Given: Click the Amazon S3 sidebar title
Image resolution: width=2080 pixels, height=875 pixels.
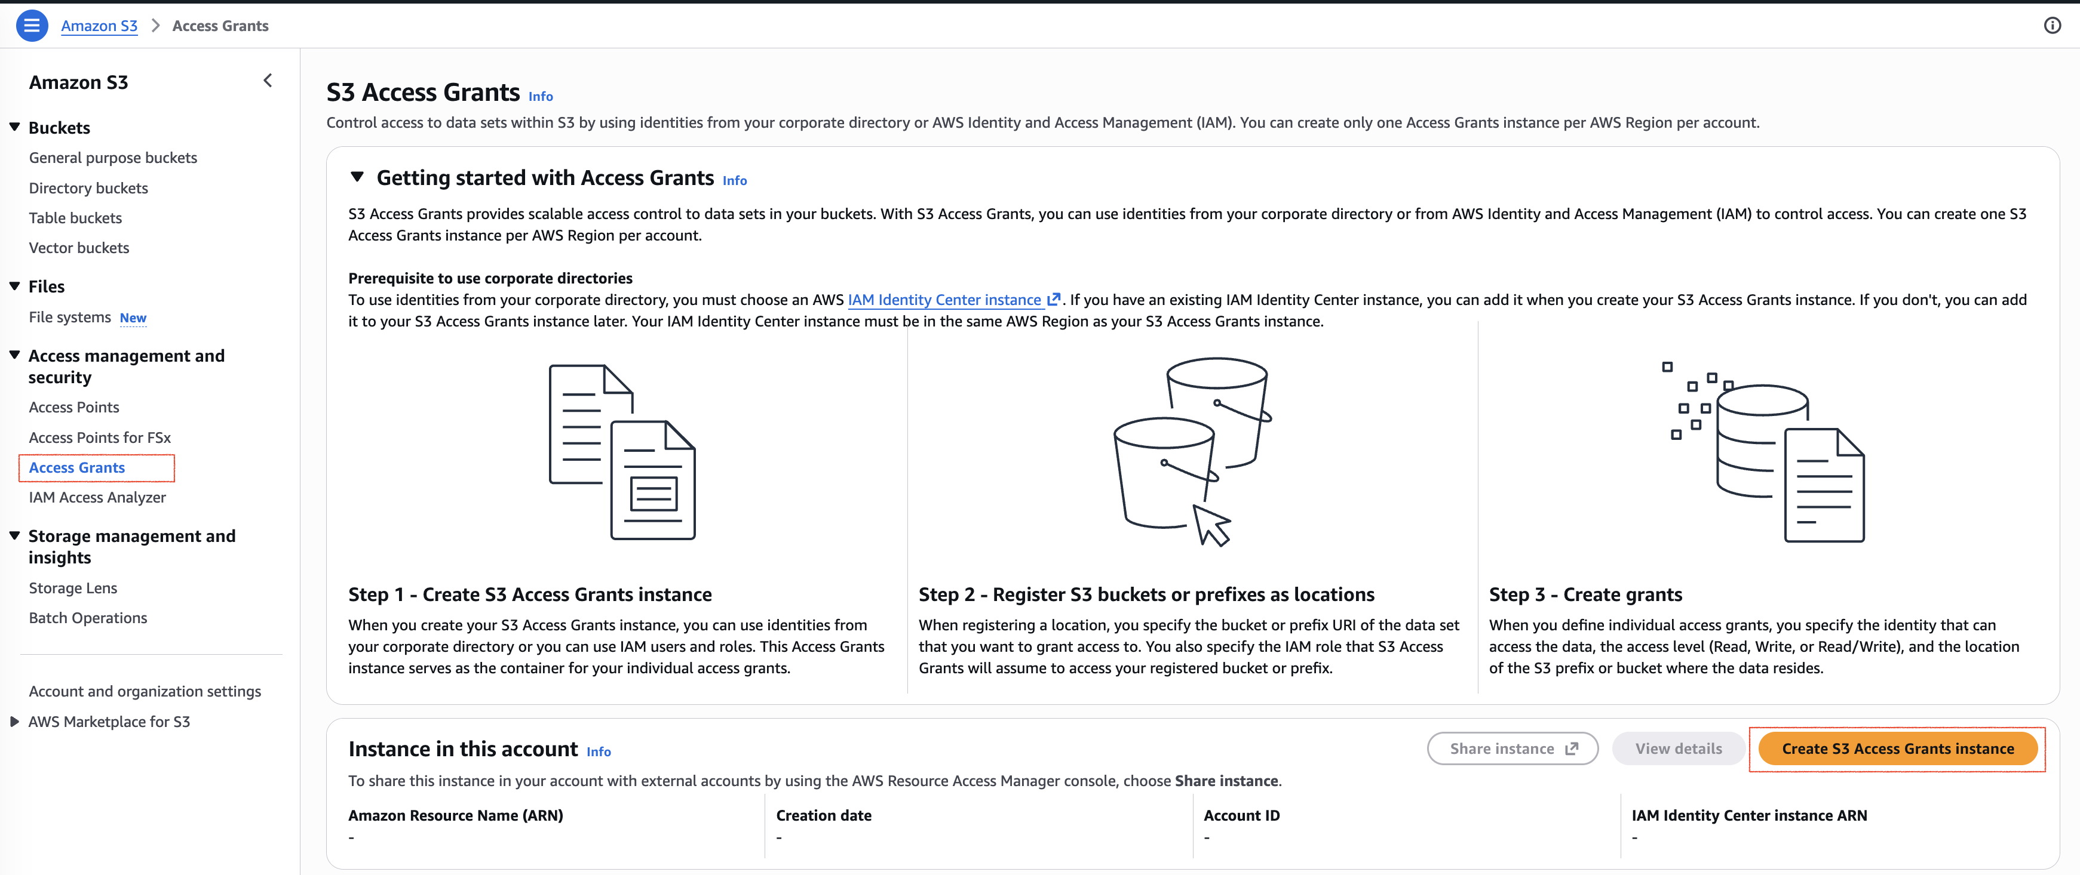Looking at the screenshot, I should (78, 82).
